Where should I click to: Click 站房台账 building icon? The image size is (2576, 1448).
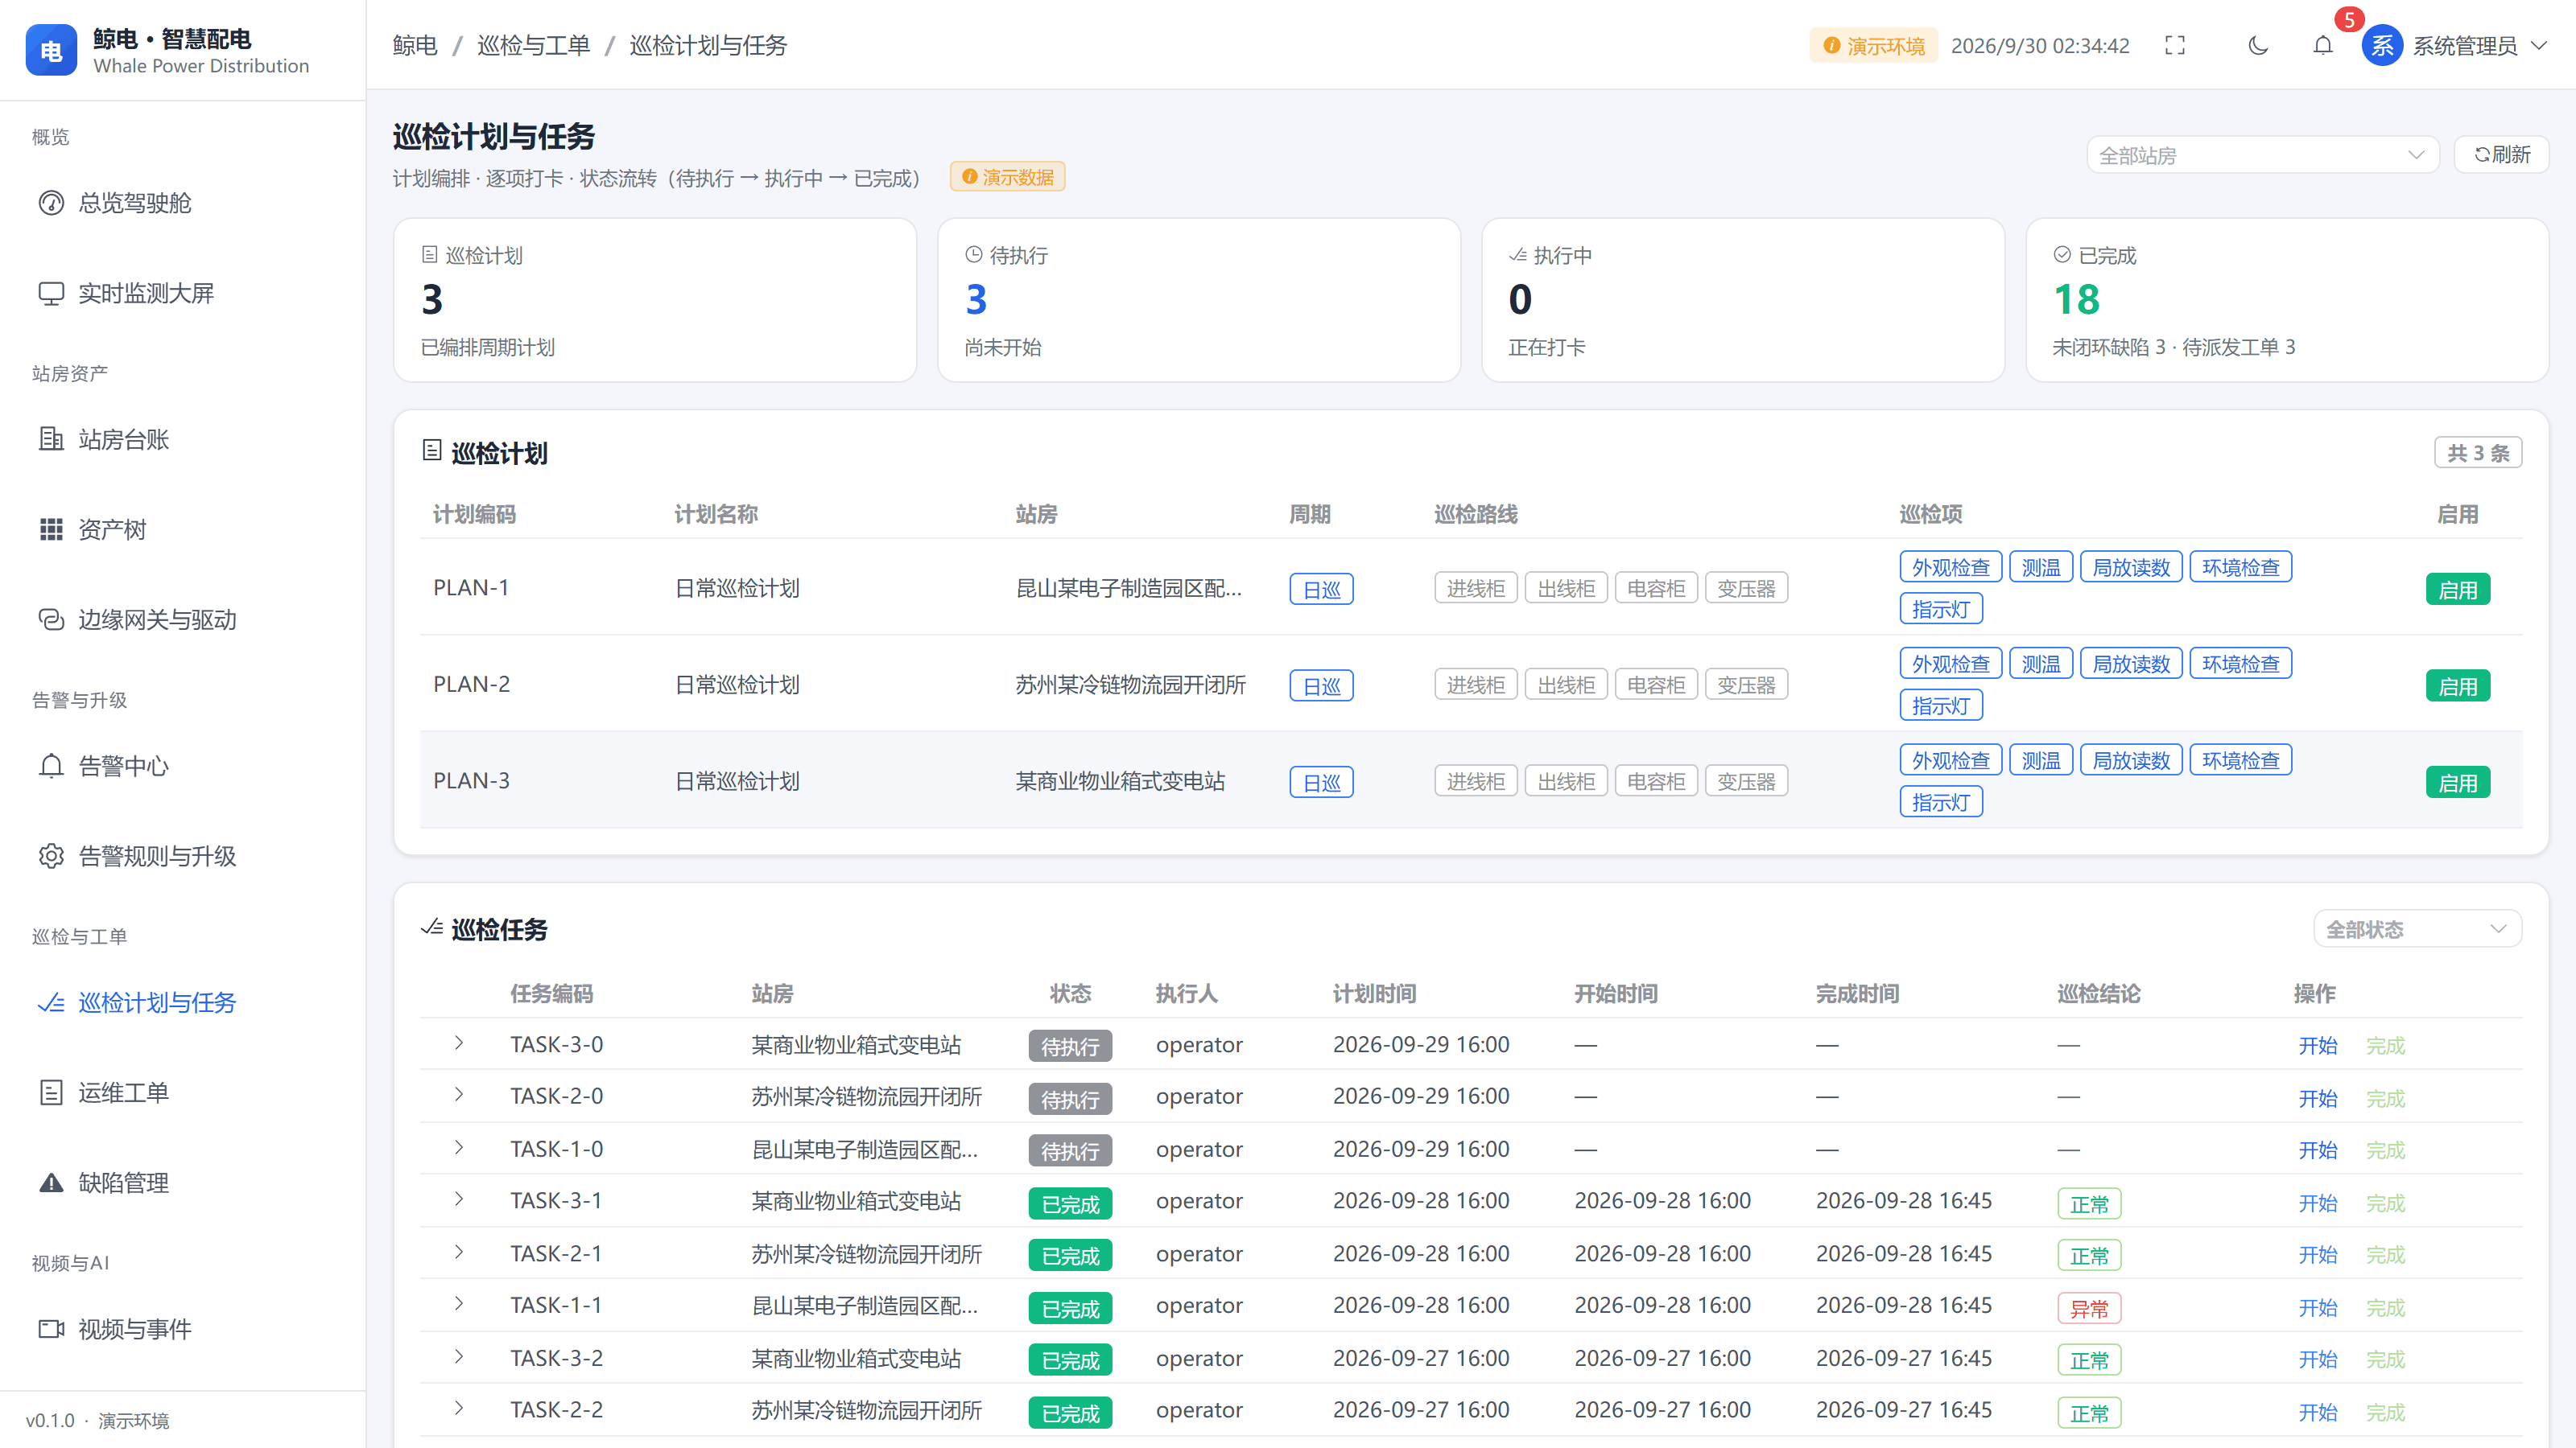[51, 438]
